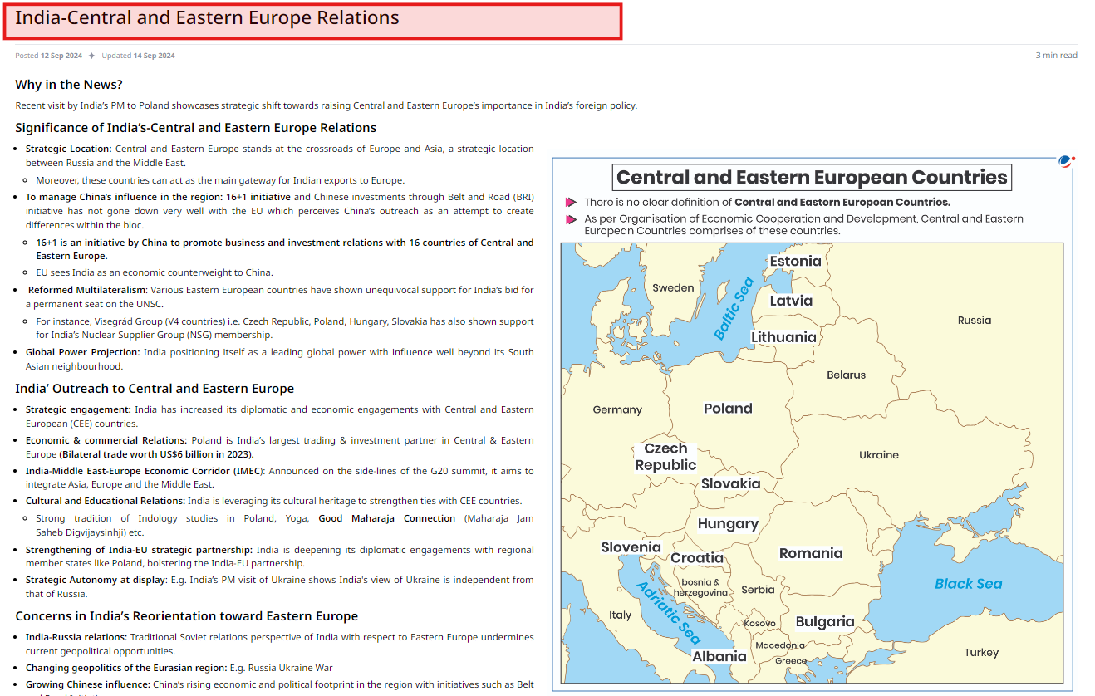Image resolution: width=1095 pixels, height=696 pixels.
Task: Click the bold "Strategic Location:" bullet text
Action: click(x=68, y=149)
